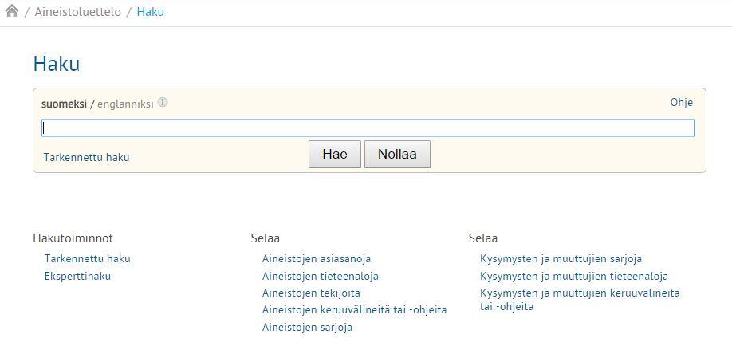Open the Ohje help link

(682, 103)
